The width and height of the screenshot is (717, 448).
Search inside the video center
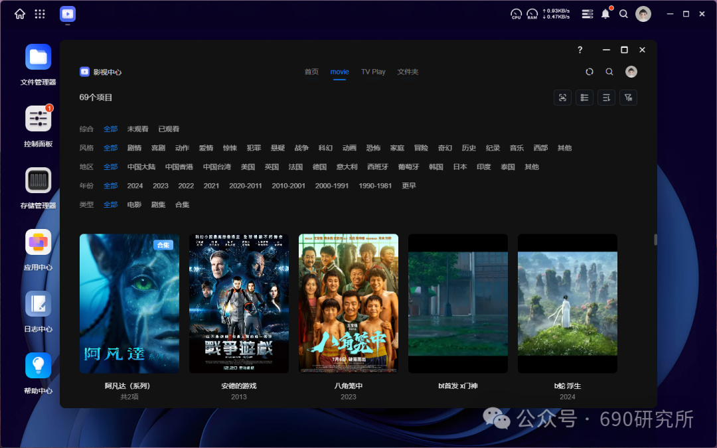click(609, 72)
